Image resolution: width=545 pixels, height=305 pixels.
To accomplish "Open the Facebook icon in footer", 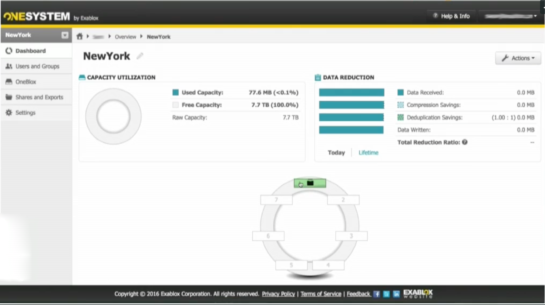I will pyautogui.click(x=376, y=294).
